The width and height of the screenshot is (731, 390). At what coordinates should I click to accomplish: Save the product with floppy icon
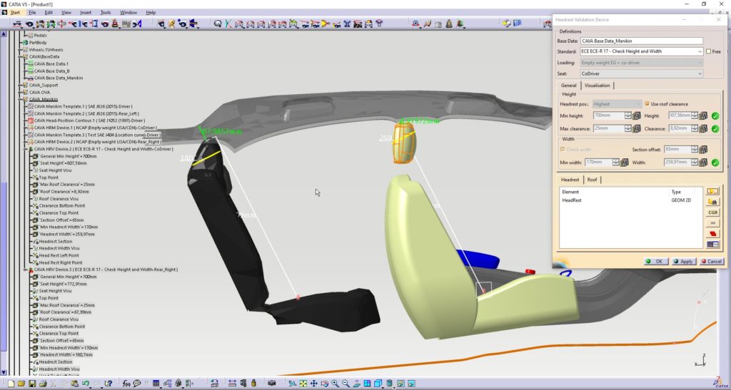coord(32,384)
